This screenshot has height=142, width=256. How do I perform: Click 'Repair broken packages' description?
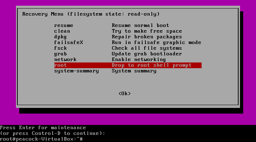(147, 37)
